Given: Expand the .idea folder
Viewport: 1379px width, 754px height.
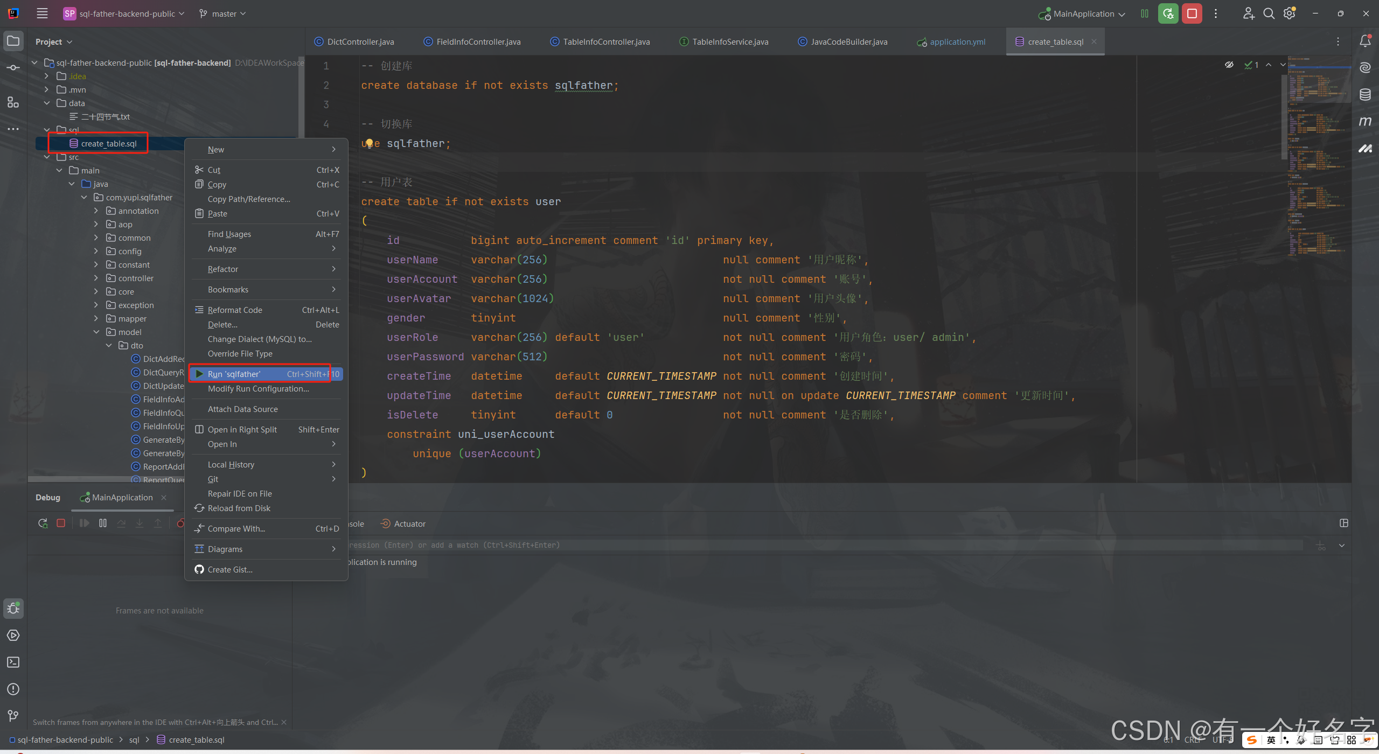Looking at the screenshot, I should click(46, 76).
